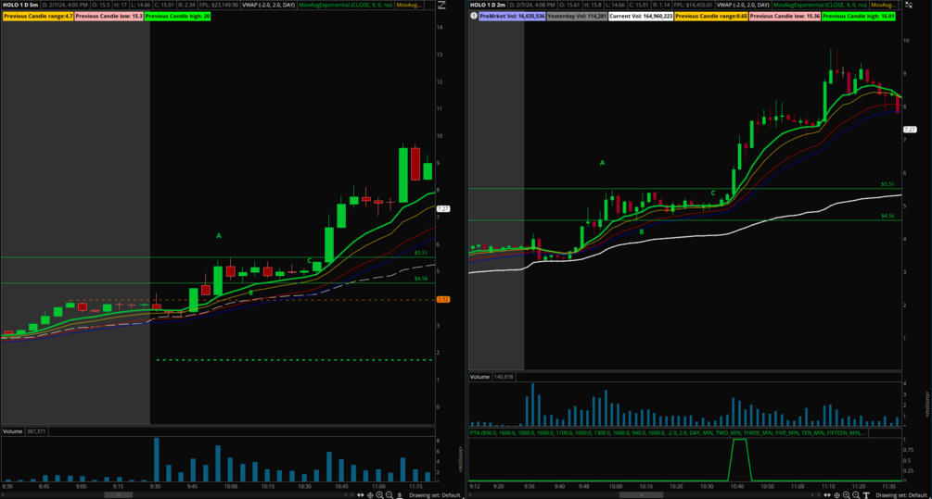The height and width of the screenshot is (499, 932).
Task: Click the letter B annotation on right chart
Action: coord(642,232)
